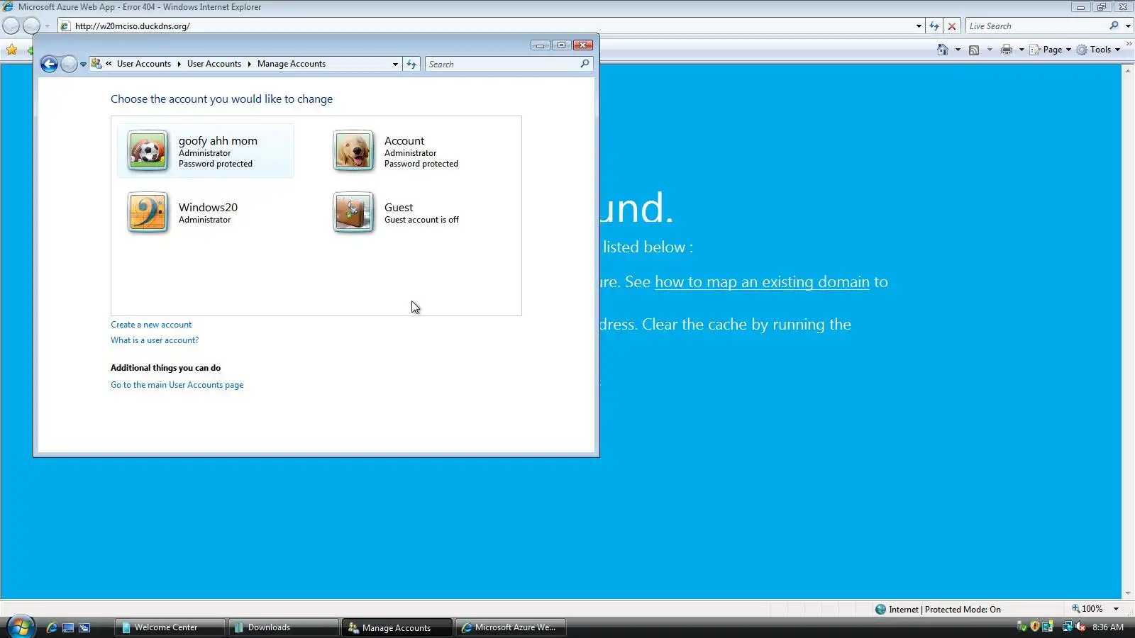The width and height of the screenshot is (1135, 638).
Task: Switch to Microsoft Azure Web taskbar button
Action: pos(511,627)
